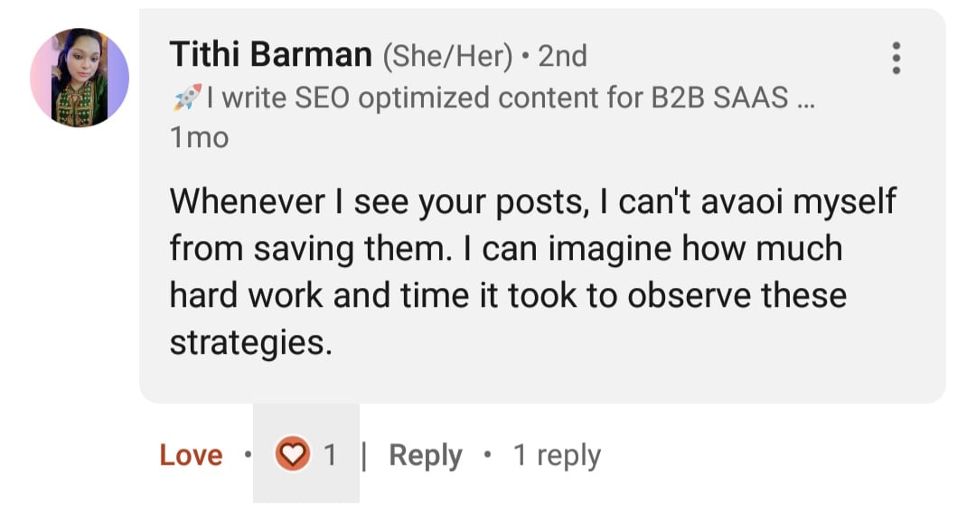Toggle the Love reaction on this comment
The height and width of the screenshot is (510, 976).
pyautogui.click(x=191, y=455)
